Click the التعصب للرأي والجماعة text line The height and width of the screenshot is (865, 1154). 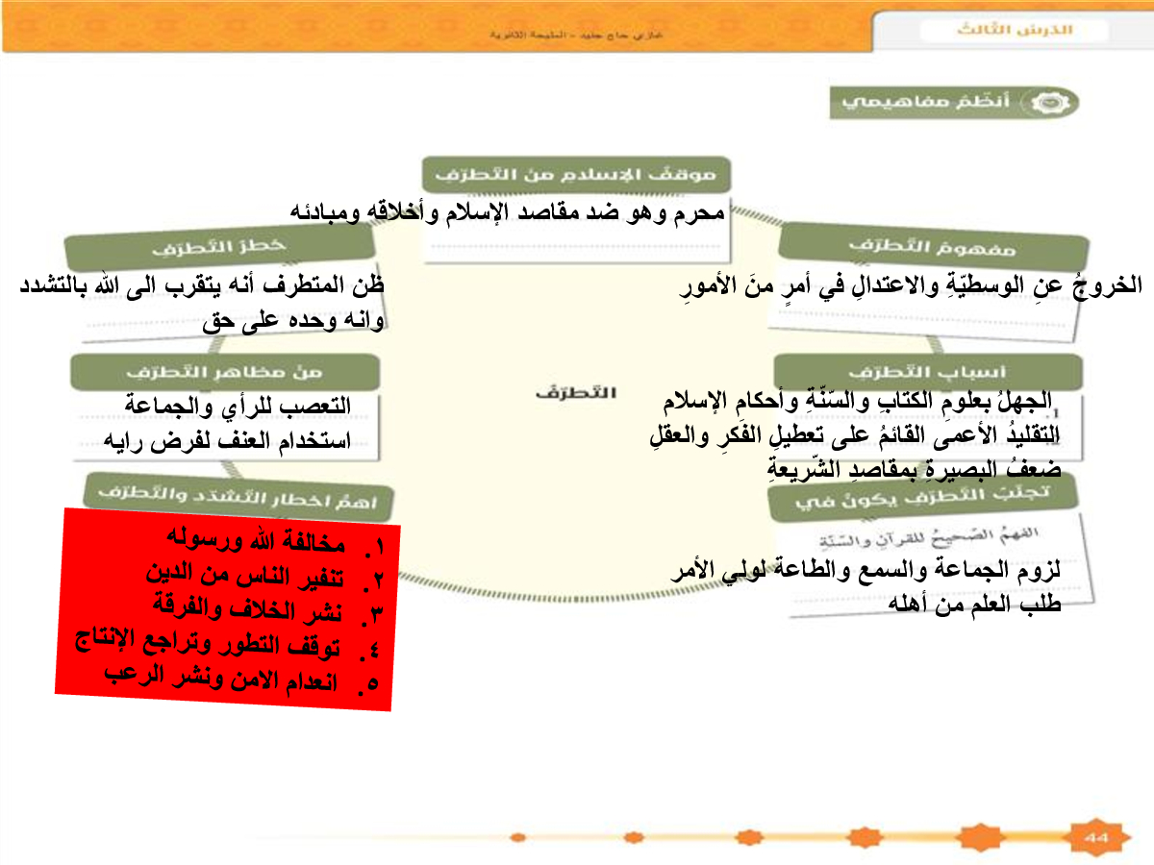237,406
